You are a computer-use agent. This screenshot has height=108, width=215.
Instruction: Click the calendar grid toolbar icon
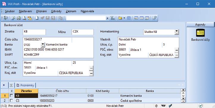click(x=129, y=18)
